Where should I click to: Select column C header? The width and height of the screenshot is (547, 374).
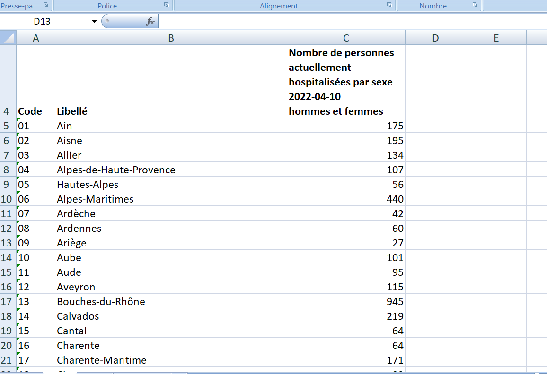tap(346, 38)
